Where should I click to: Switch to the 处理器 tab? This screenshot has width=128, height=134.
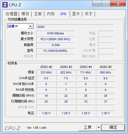(x=11, y=14)
